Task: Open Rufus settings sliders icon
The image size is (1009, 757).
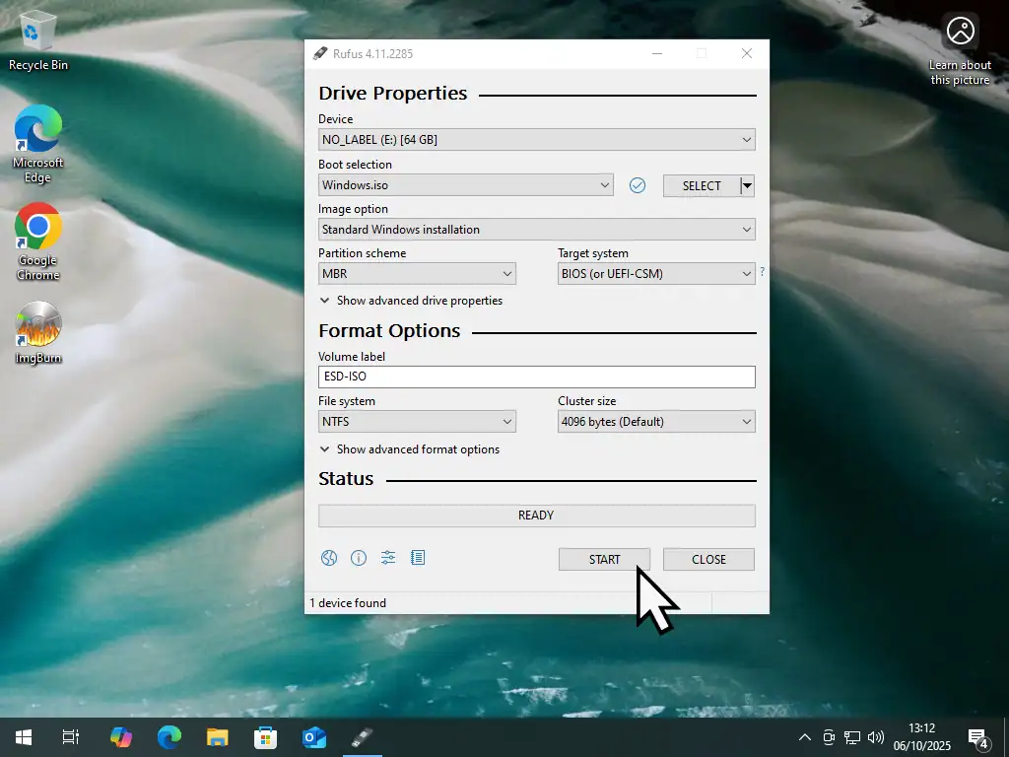Action: click(x=388, y=558)
